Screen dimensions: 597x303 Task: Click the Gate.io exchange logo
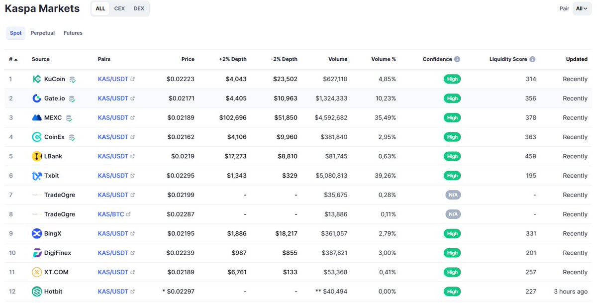coord(37,99)
